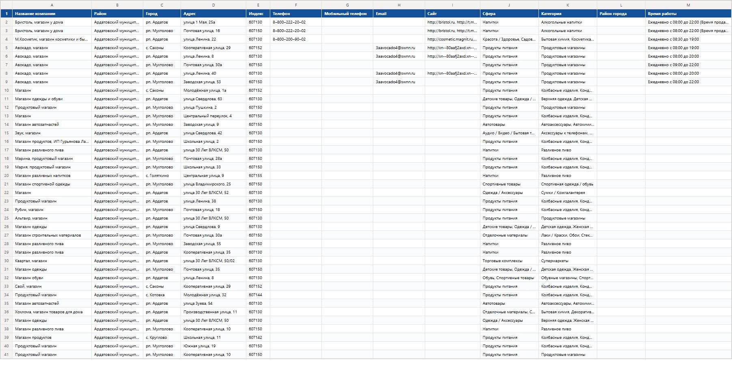Select the 'Магазин разливных напитков' cell
The image size is (732, 366).
(x=52, y=176)
